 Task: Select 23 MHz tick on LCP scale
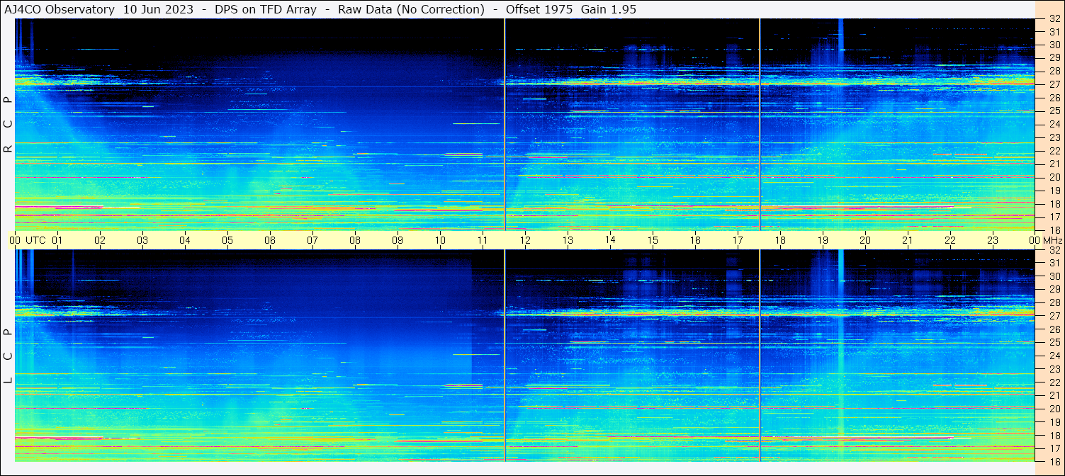click(x=1054, y=369)
